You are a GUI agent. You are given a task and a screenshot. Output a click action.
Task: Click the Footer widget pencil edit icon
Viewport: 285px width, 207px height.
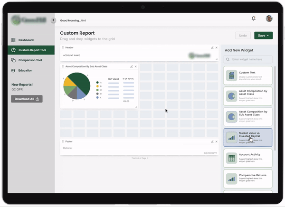click(x=212, y=141)
